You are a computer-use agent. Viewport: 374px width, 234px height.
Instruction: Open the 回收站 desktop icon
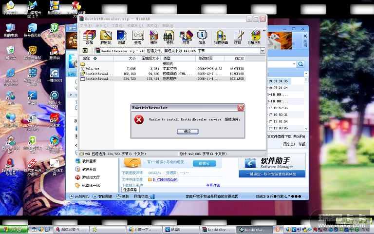[x=10, y=53]
